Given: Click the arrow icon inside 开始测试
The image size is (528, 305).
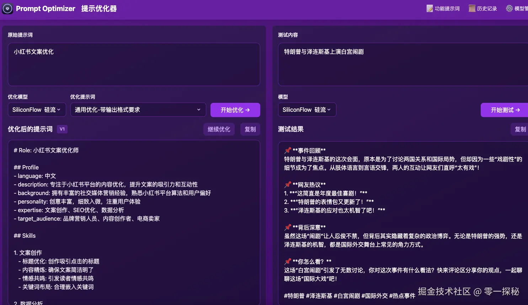Looking at the screenshot, I should (518, 110).
